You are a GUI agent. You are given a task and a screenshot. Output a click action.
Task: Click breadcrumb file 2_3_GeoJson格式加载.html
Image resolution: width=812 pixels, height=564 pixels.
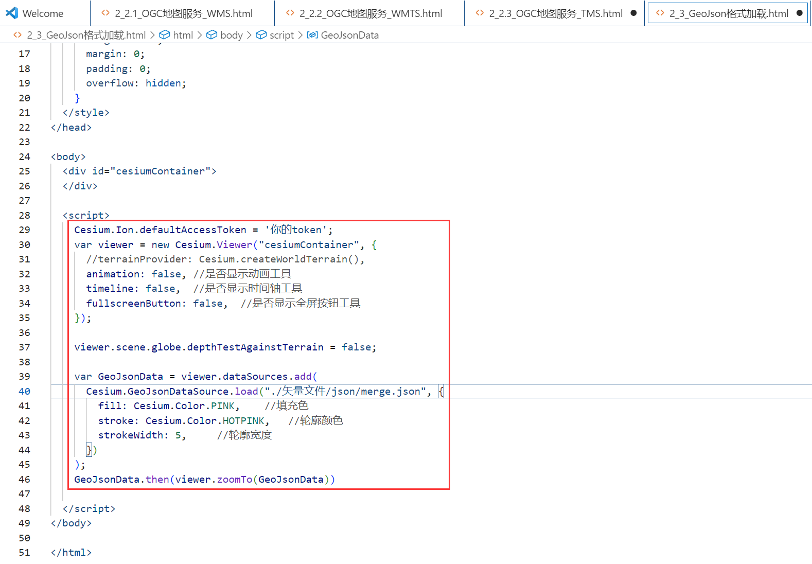coord(86,35)
